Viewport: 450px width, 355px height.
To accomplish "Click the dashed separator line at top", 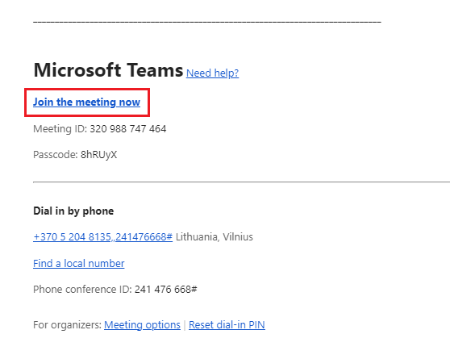I will coord(207,22).
